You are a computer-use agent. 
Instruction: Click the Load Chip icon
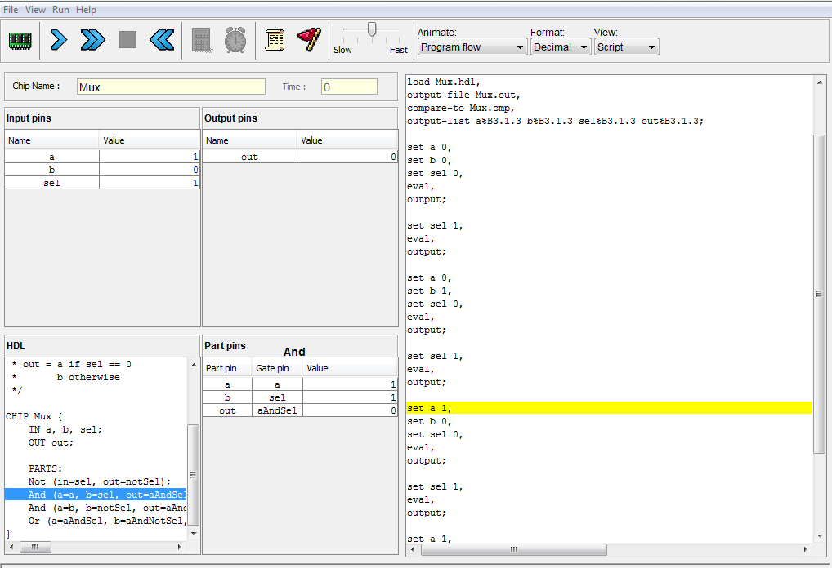20,40
